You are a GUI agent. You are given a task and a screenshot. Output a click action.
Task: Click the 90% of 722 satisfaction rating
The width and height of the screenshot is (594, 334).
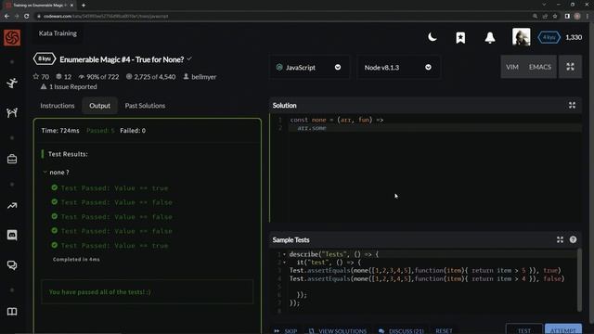(98, 76)
